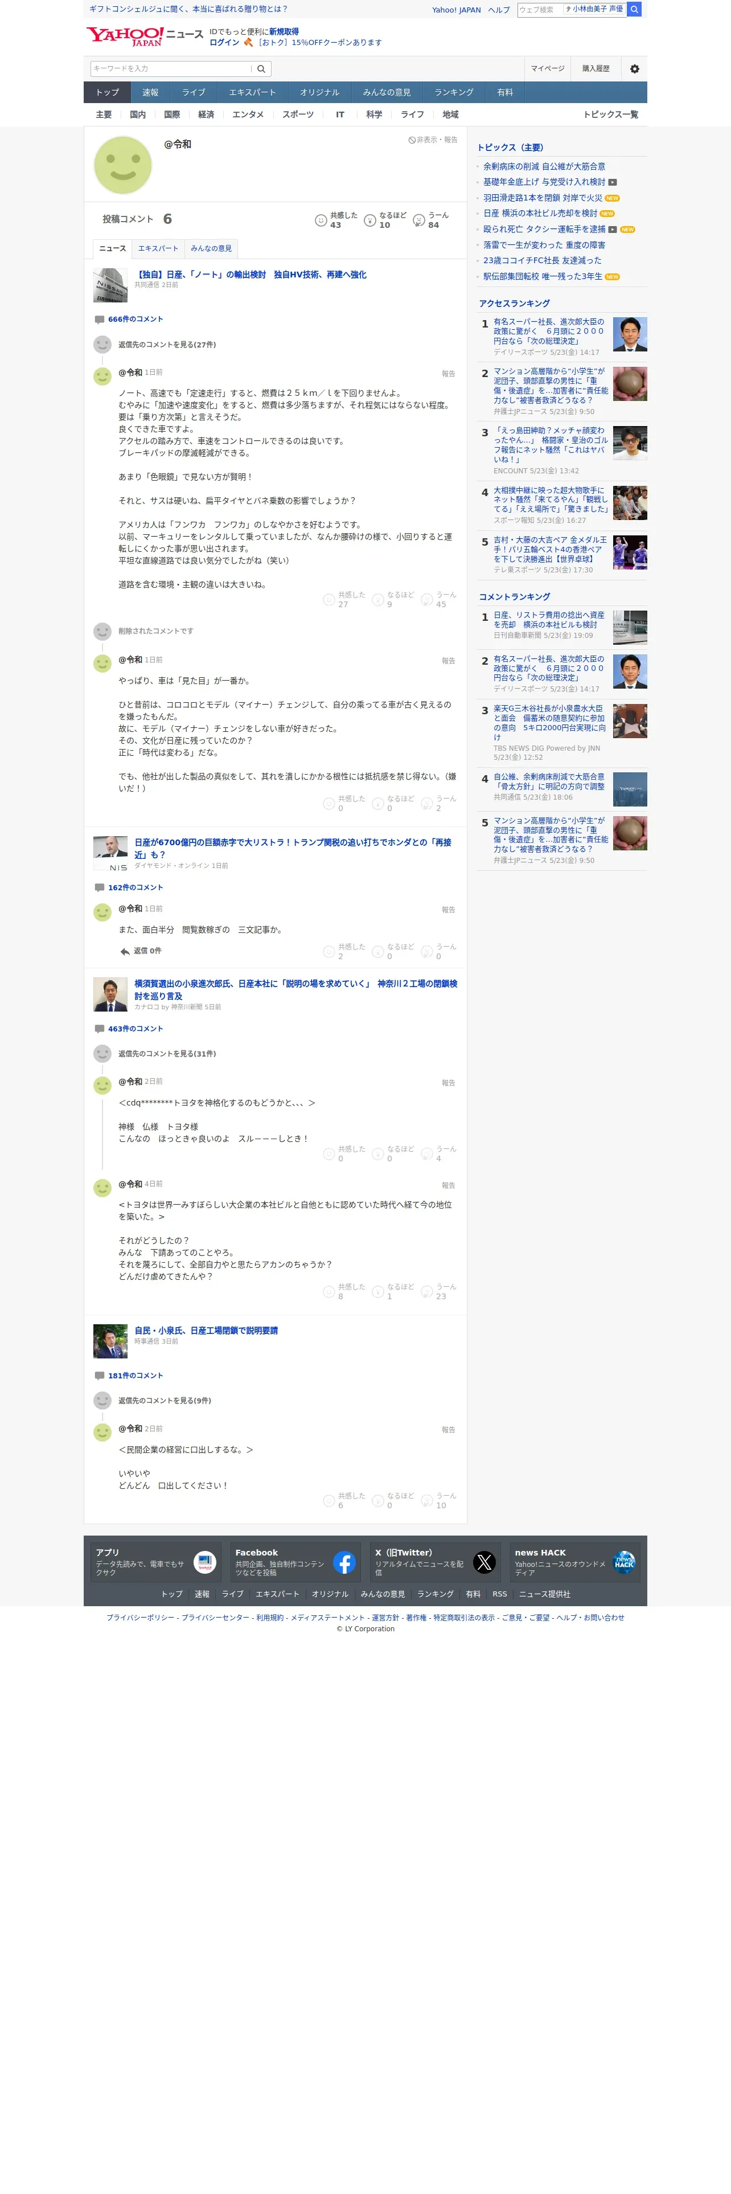
Task: Click the @令和 profile avatar image
Action: coord(122,165)
